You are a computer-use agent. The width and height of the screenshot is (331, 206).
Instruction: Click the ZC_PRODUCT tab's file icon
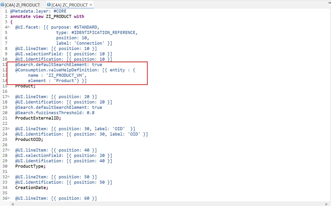[49, 5]
